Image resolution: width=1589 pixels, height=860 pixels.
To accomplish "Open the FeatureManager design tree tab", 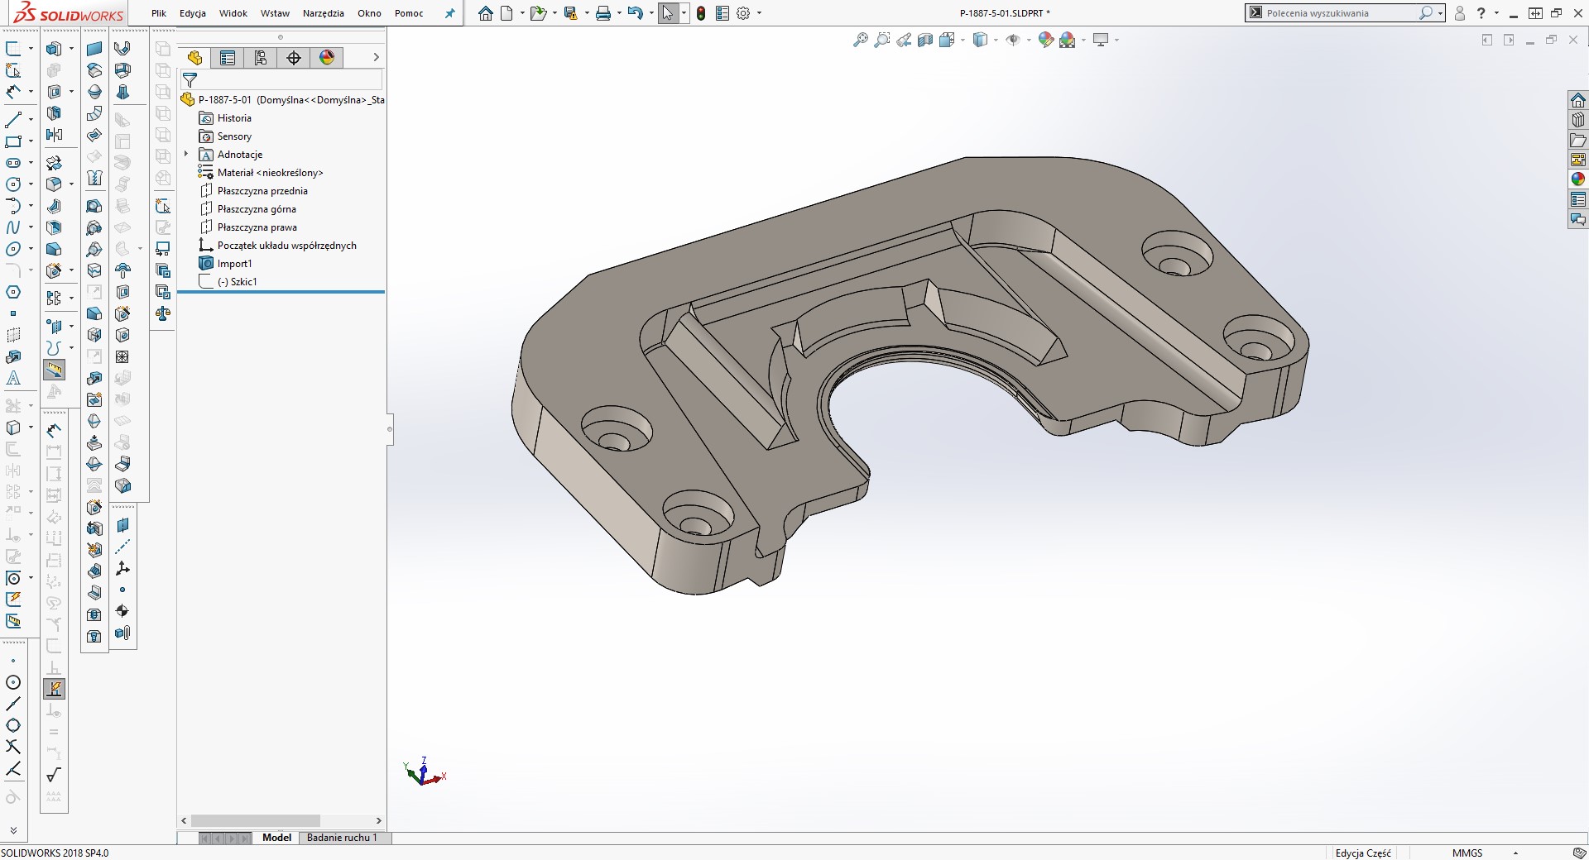I will coord(194,57).
